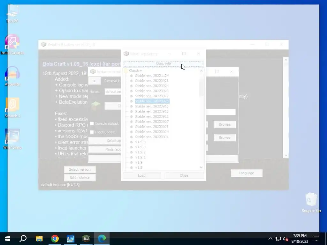Open Google Chrome from taskbar
327x245 pixels.
click(55, 239)
